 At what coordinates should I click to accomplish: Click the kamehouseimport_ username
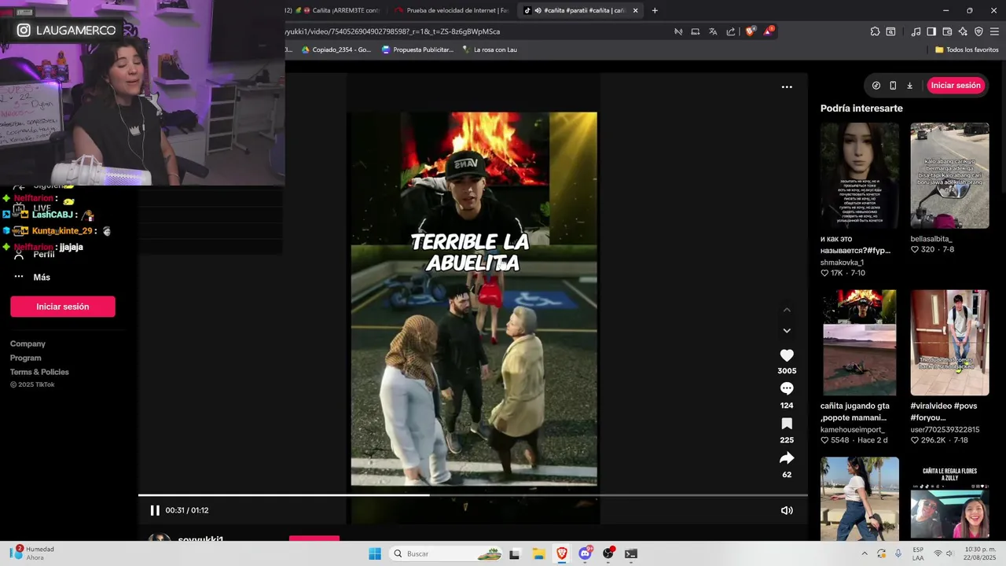(853, 430)
